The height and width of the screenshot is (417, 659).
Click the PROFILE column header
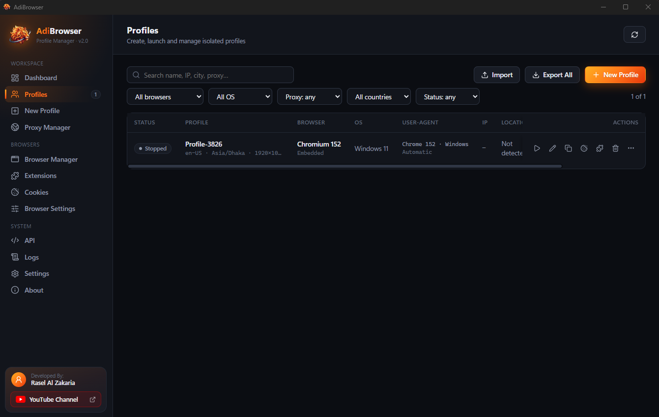click(197, 122)
